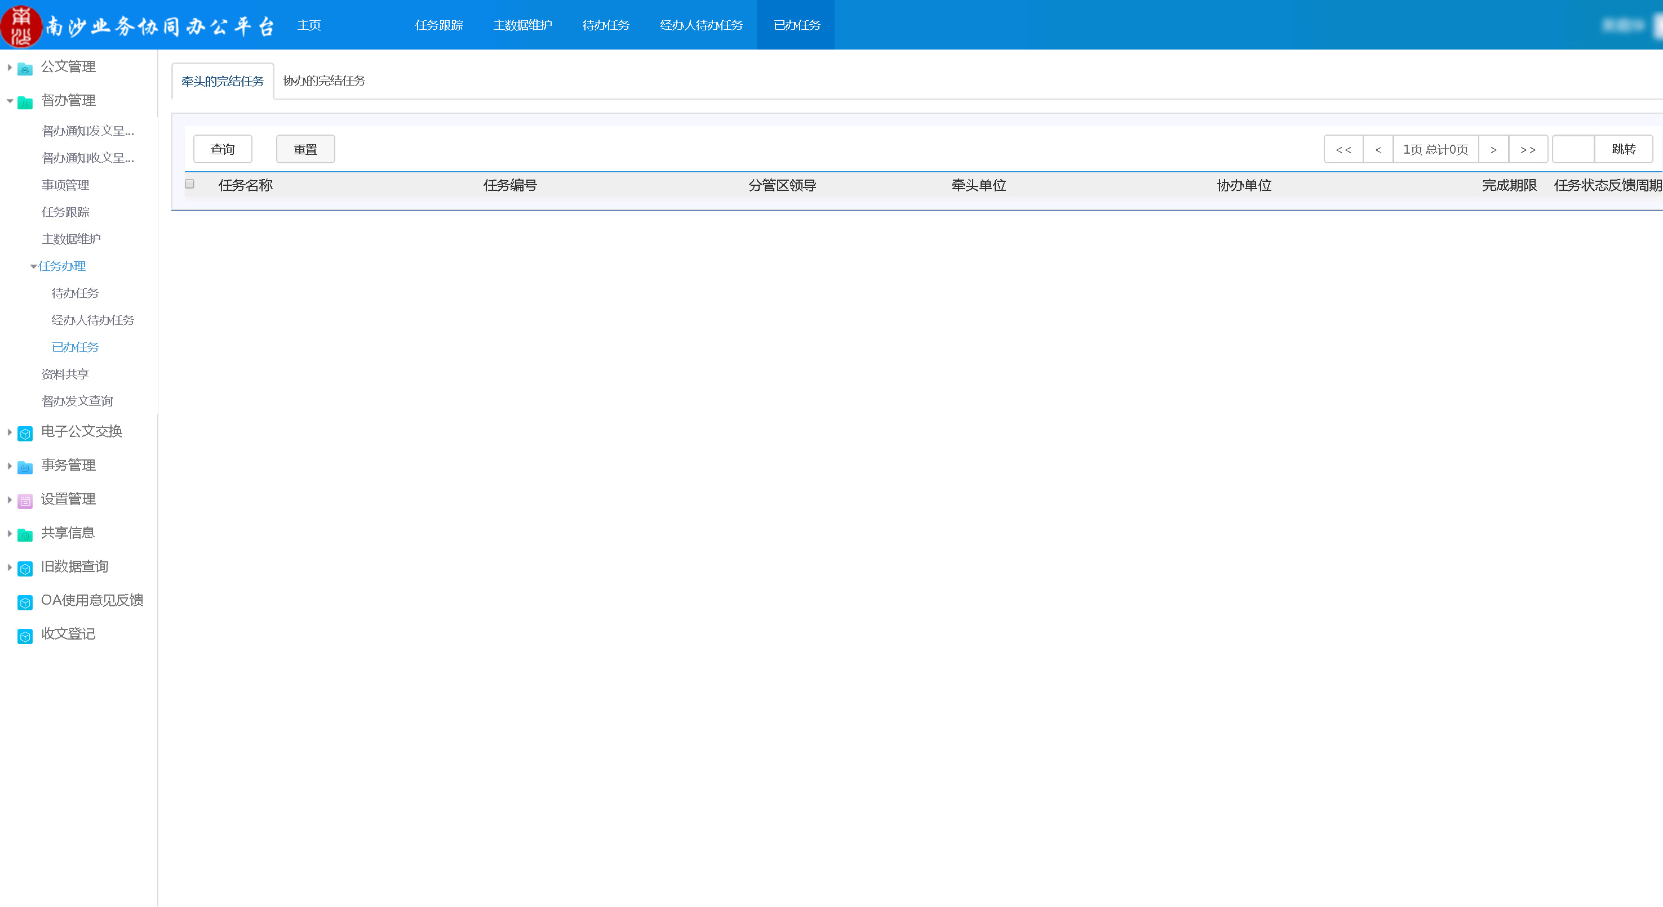Click the 收文登记 cube icon

[x=25, y=636]
